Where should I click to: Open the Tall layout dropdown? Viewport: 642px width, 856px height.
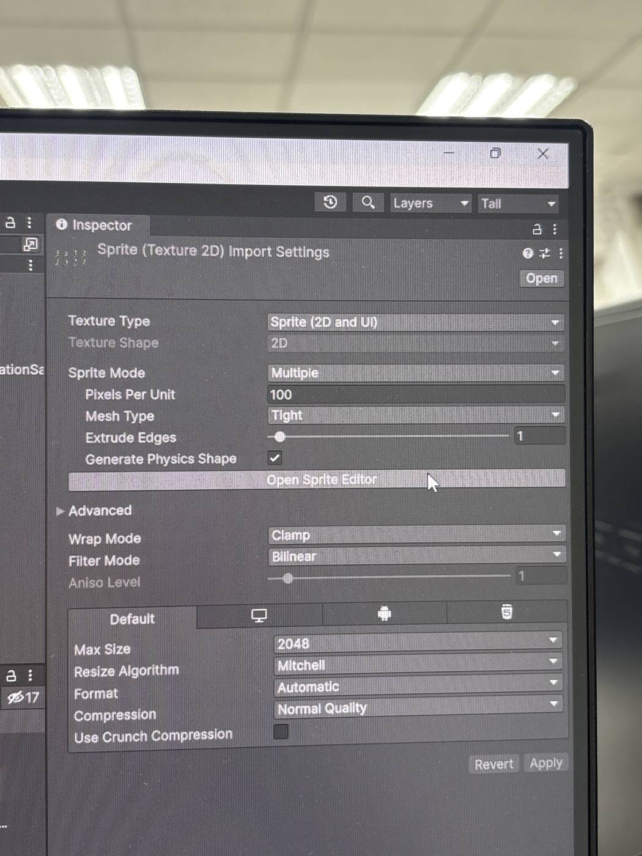click(x=518, y=204)
